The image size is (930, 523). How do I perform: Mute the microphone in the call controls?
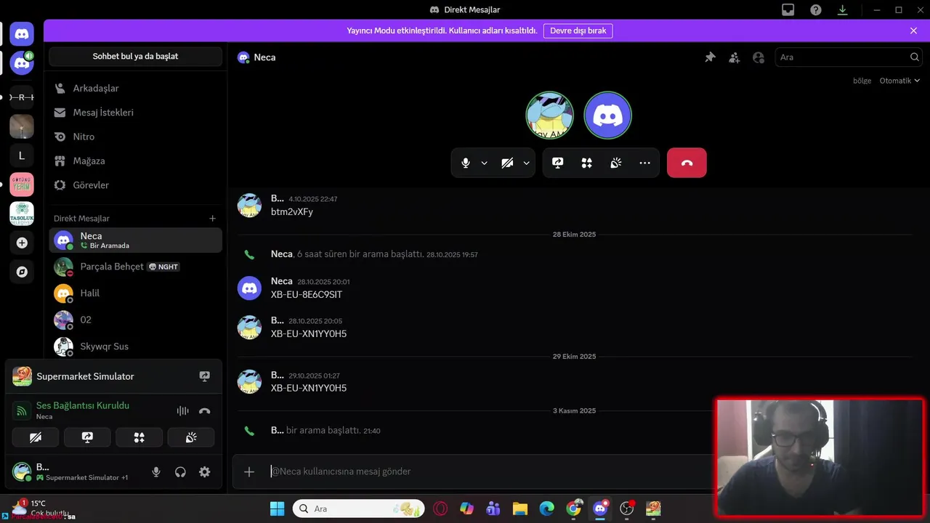466,163
